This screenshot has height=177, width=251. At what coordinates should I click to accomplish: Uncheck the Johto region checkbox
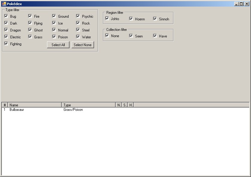click(107, 19)
